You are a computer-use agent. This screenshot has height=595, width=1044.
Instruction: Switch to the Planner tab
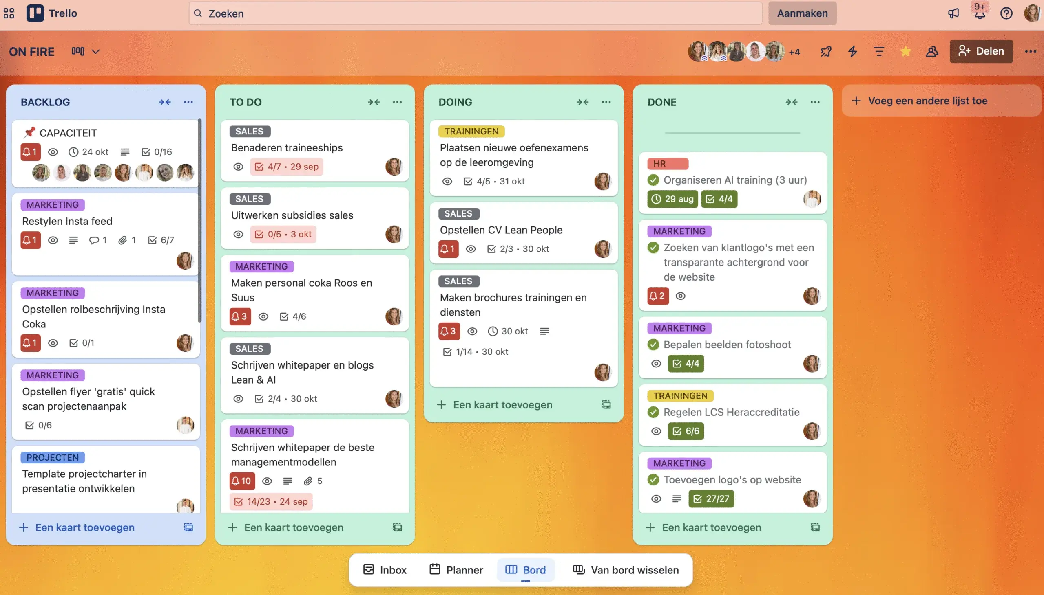pos(456,570)
